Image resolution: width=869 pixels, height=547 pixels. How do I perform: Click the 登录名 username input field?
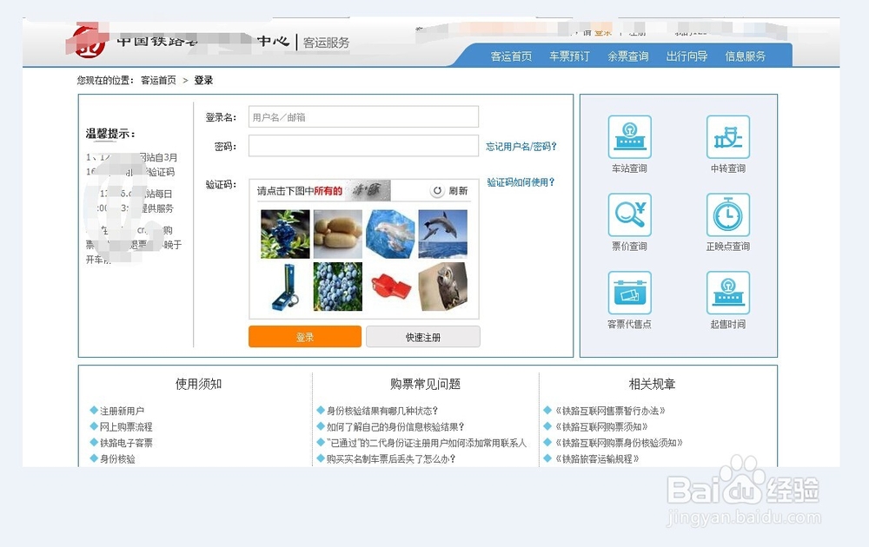pyautogui.click(x=362, y=116)
